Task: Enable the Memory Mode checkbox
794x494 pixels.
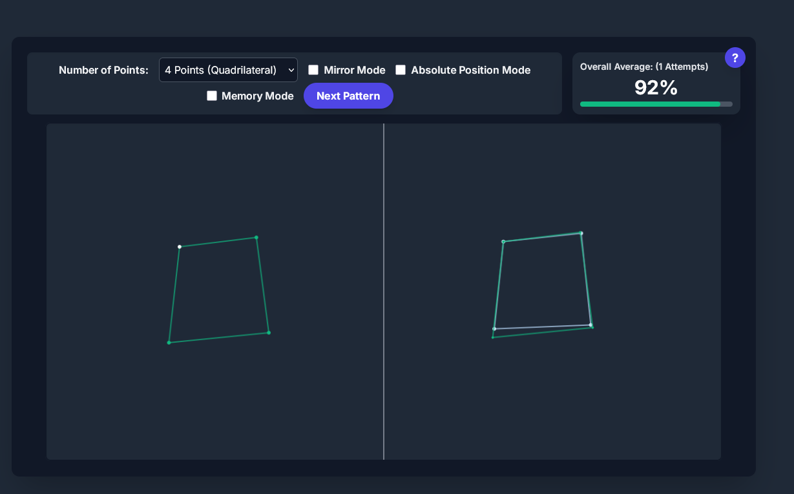Action: pos(211,96)
